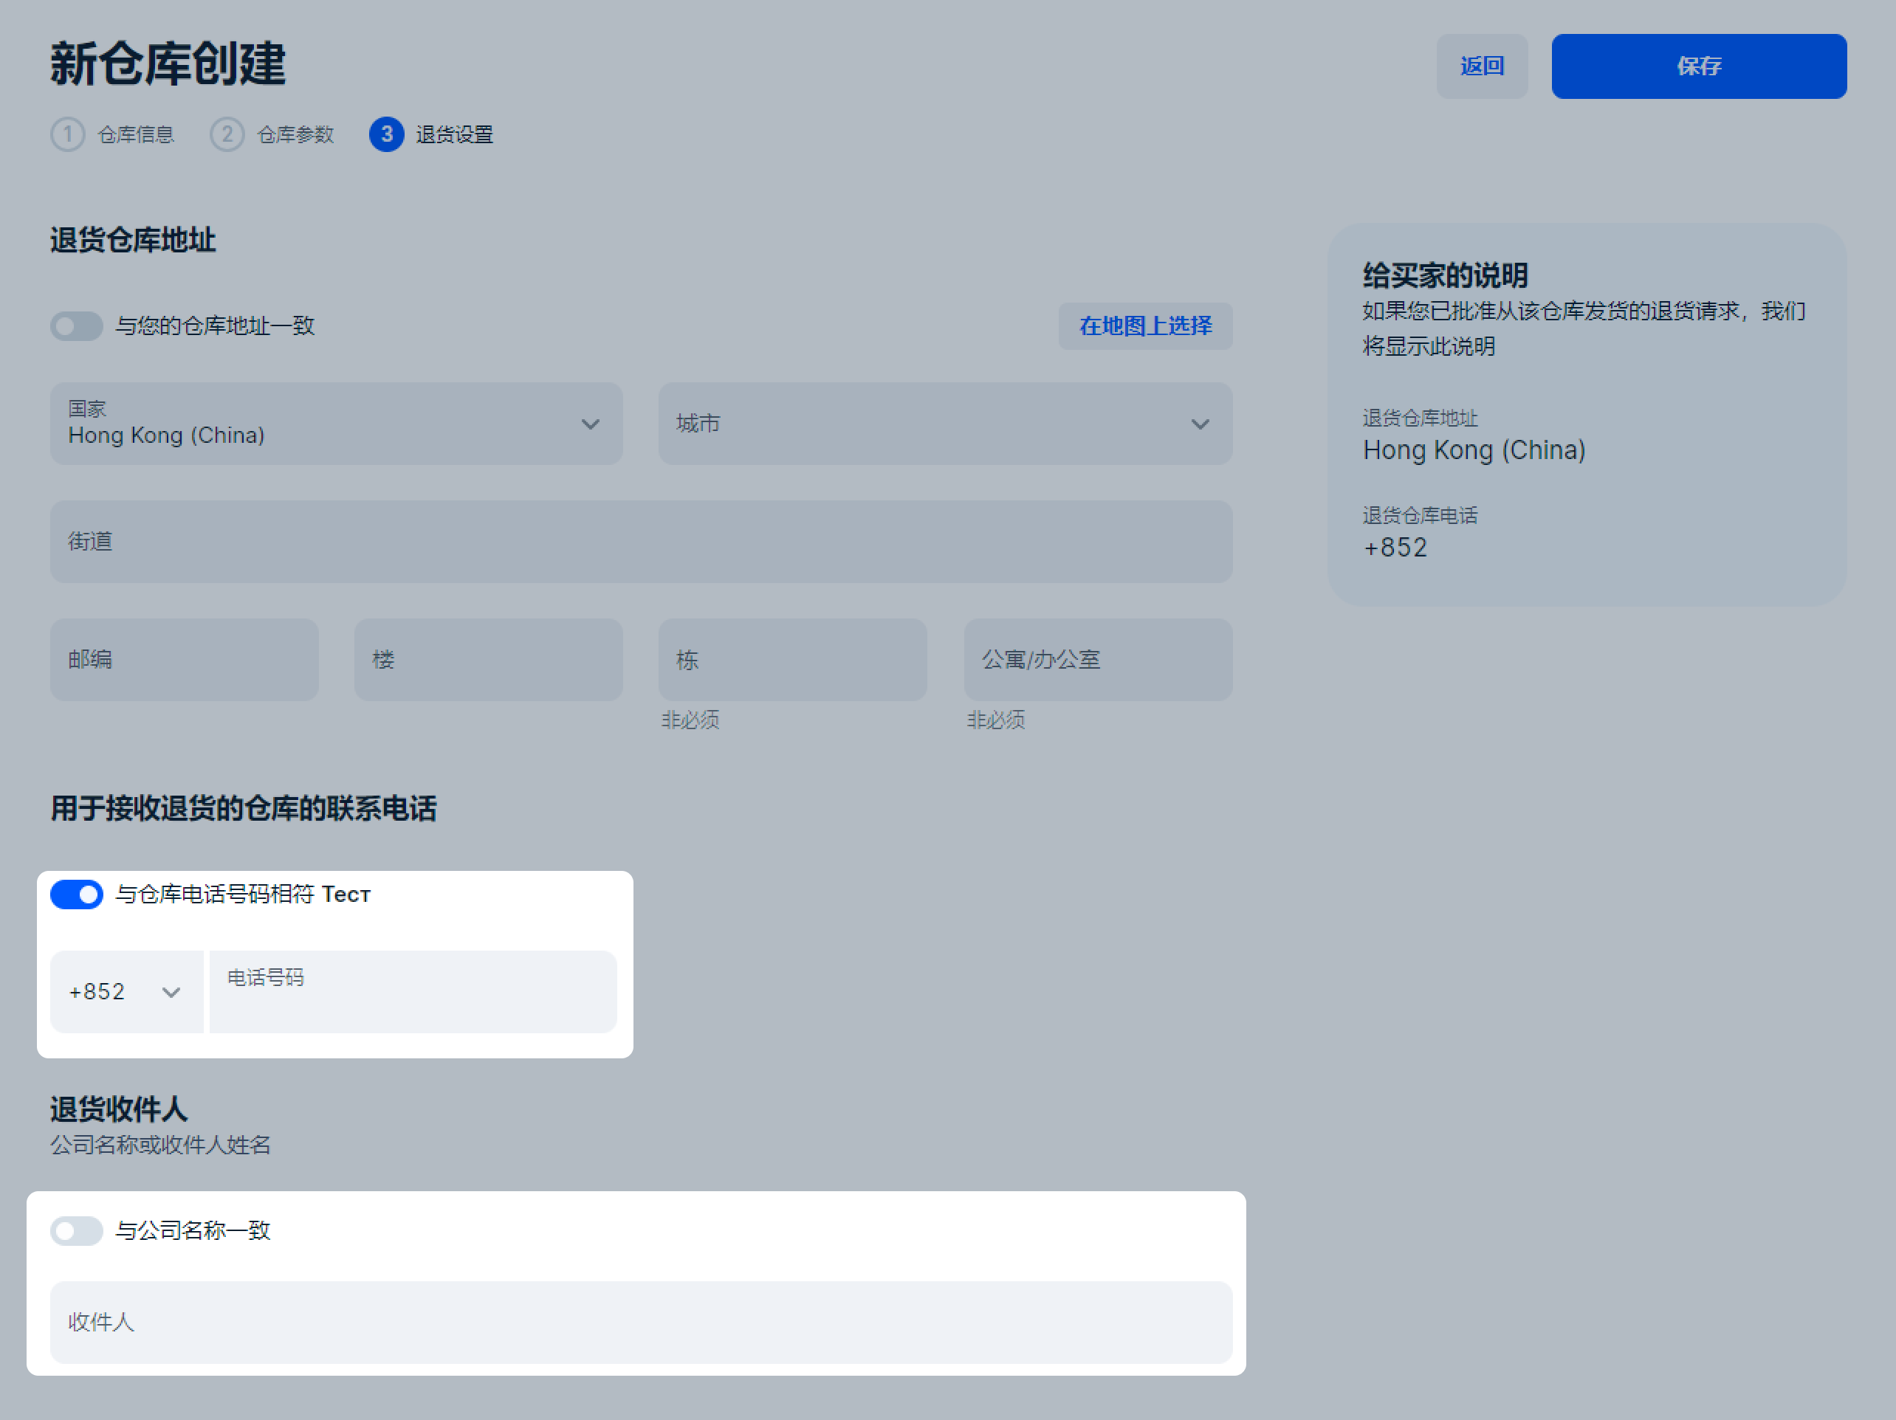Focus the 街道 input field
The width and height of the screenshot is (1896, 1420).
(641, 542)
